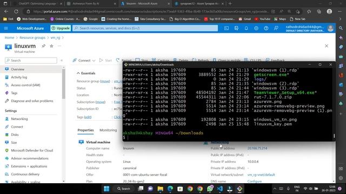Select Activity log in the sidebar

click(19, 77)
